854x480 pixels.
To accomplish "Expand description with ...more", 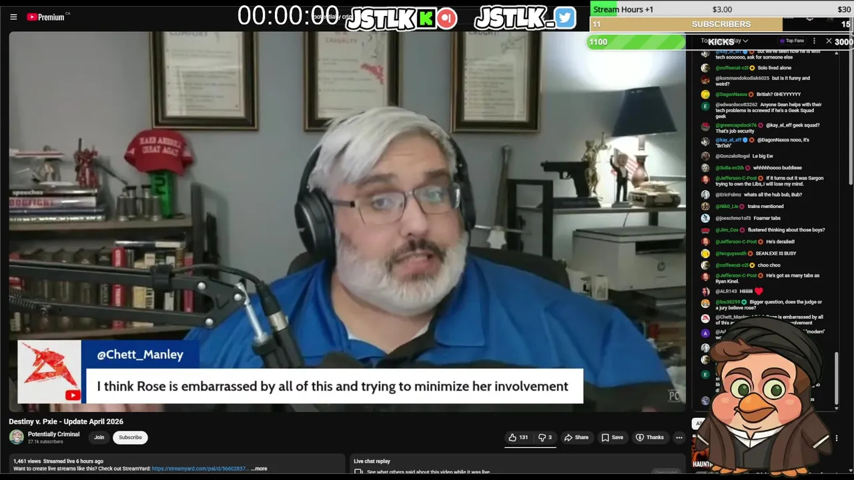I will 259,469.
